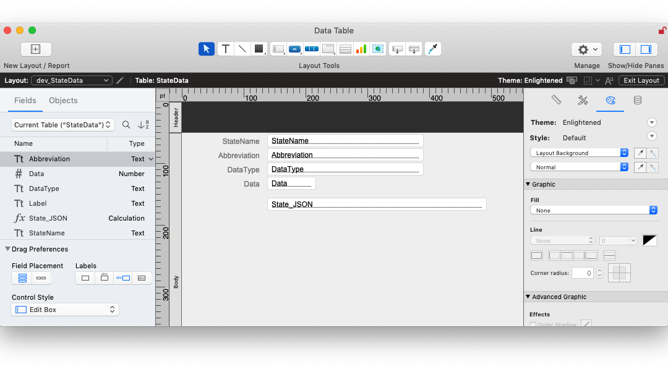The image size is (668, 372).
Task: Select the Tab Control tool
Action: click(x=328, y=49)
